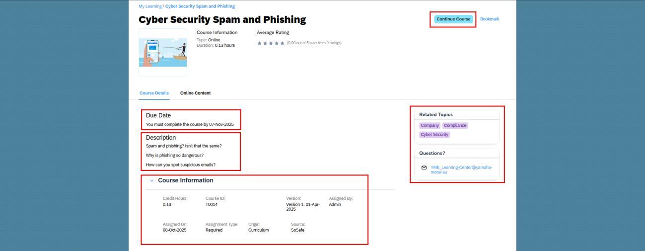645x251 pixels.
Task: Click the second rating star
Action: (265, 43)
